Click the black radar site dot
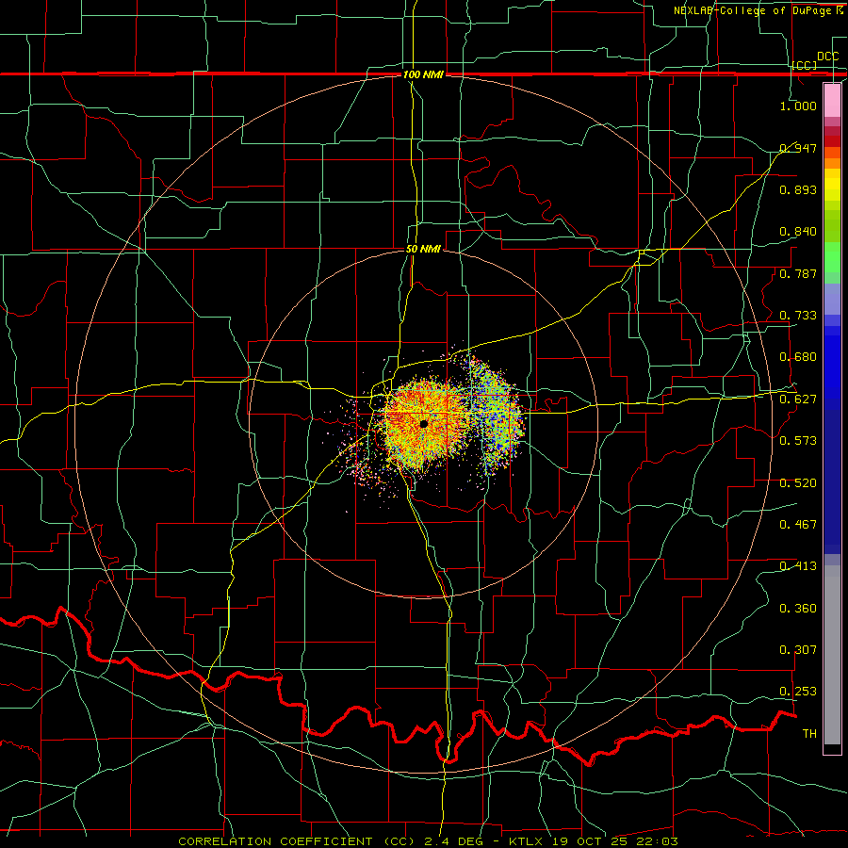Screen dimensions: 848x848 pyautogui.click(x=424, y=424)
